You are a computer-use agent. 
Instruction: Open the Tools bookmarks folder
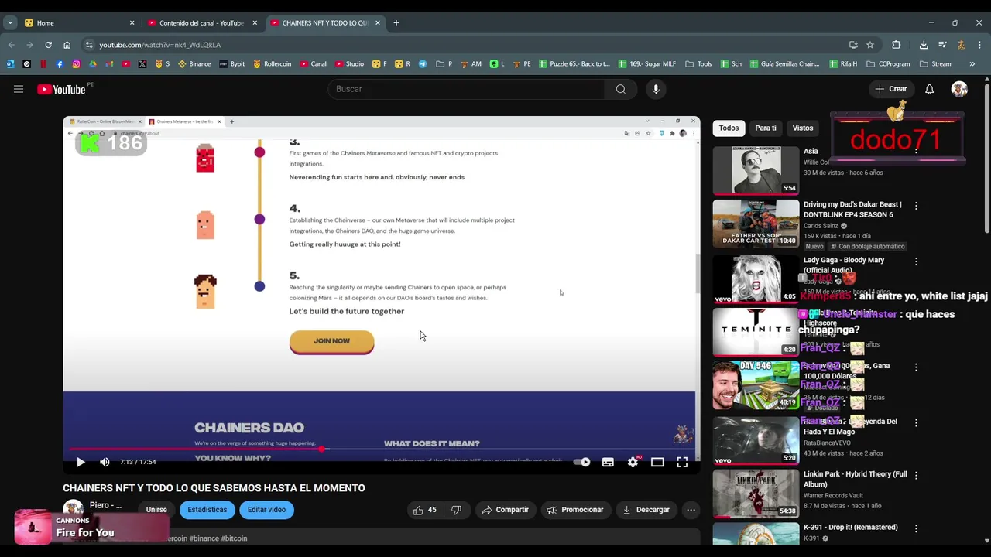click(x=698, y=64)
